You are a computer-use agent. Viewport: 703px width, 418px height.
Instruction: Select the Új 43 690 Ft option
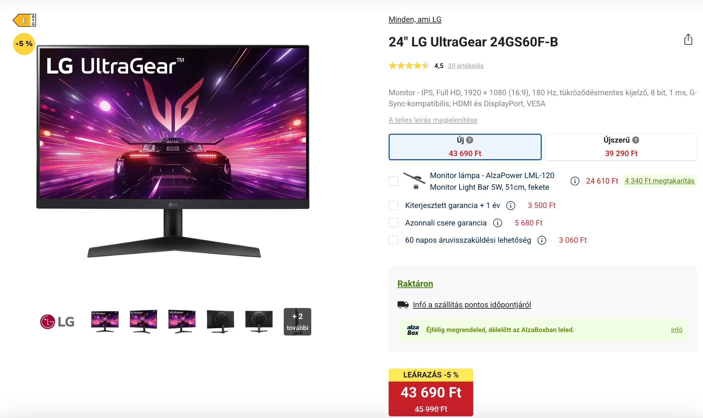click(x=465, y=147)
